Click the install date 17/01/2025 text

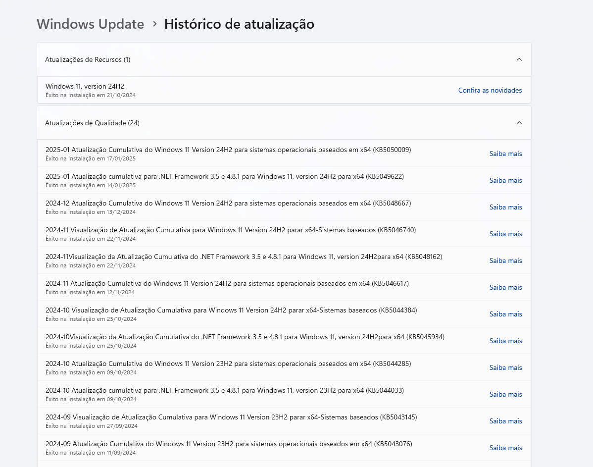pyautogui.click(x=121, y=158)
